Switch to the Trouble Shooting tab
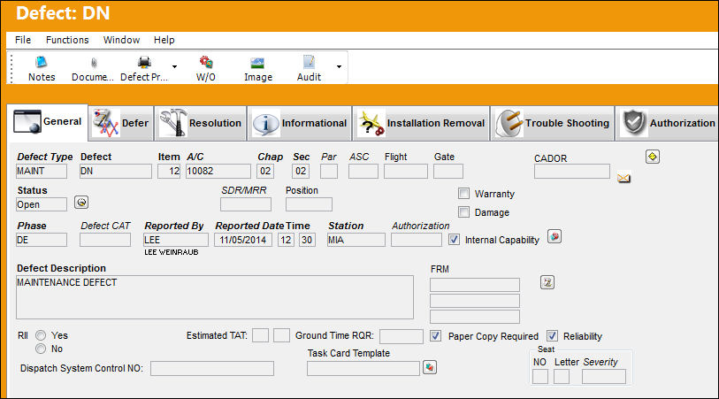 (552, 123)
